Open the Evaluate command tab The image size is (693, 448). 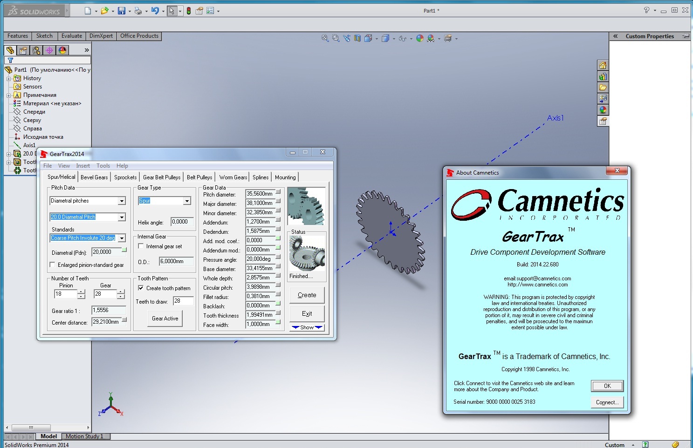(72, 36)
